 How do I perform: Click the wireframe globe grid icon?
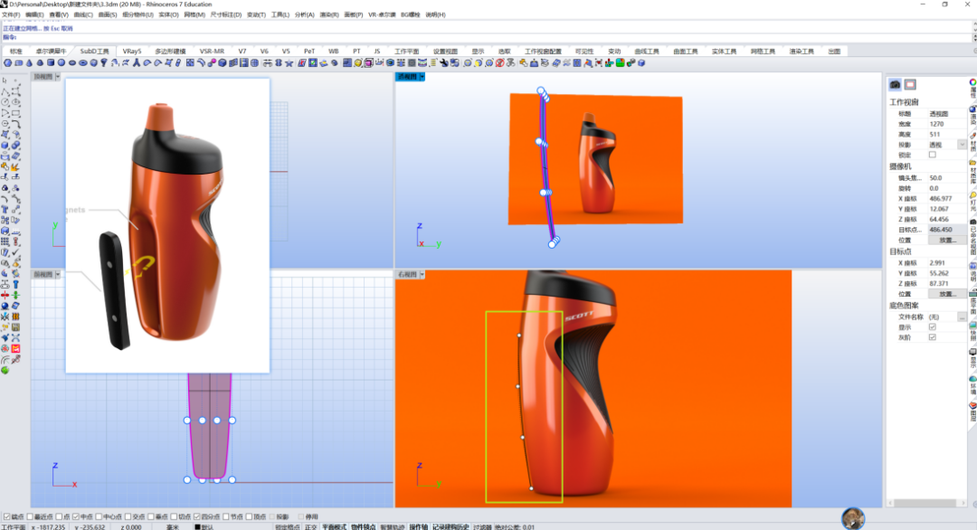(x=255, y=63)
